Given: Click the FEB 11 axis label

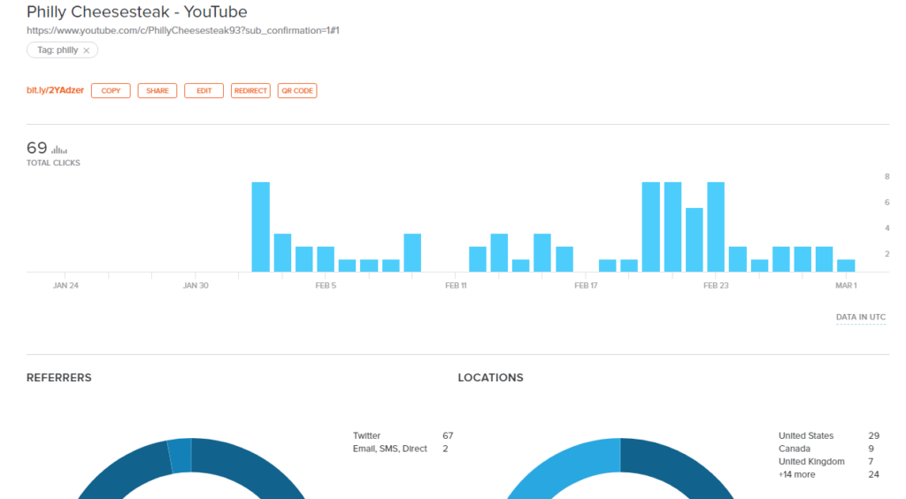Looking at the screenshot, I should click(456, 285).
